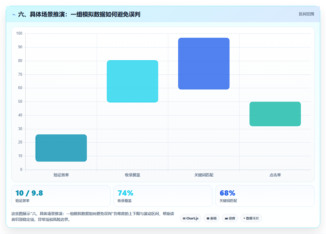Select the Chart.js tag pill
The width and height of the screenshot is (326, 234).
coord(190,218)
